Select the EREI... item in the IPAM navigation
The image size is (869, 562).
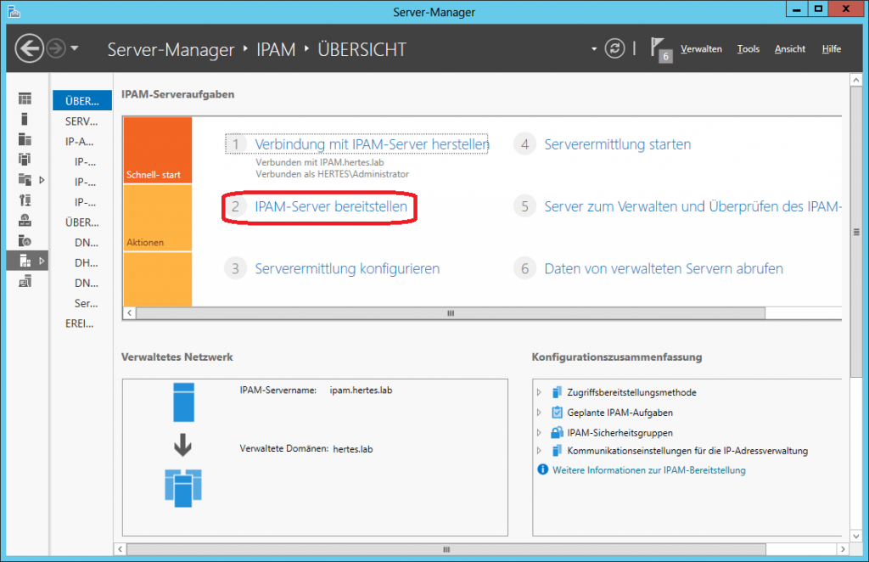pyautogui.click(x=81, y=323)
